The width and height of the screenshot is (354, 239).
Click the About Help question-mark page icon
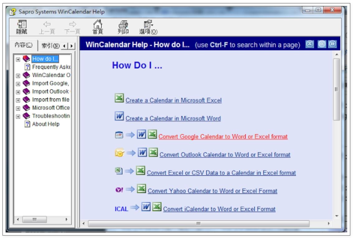tap(27, 124)
